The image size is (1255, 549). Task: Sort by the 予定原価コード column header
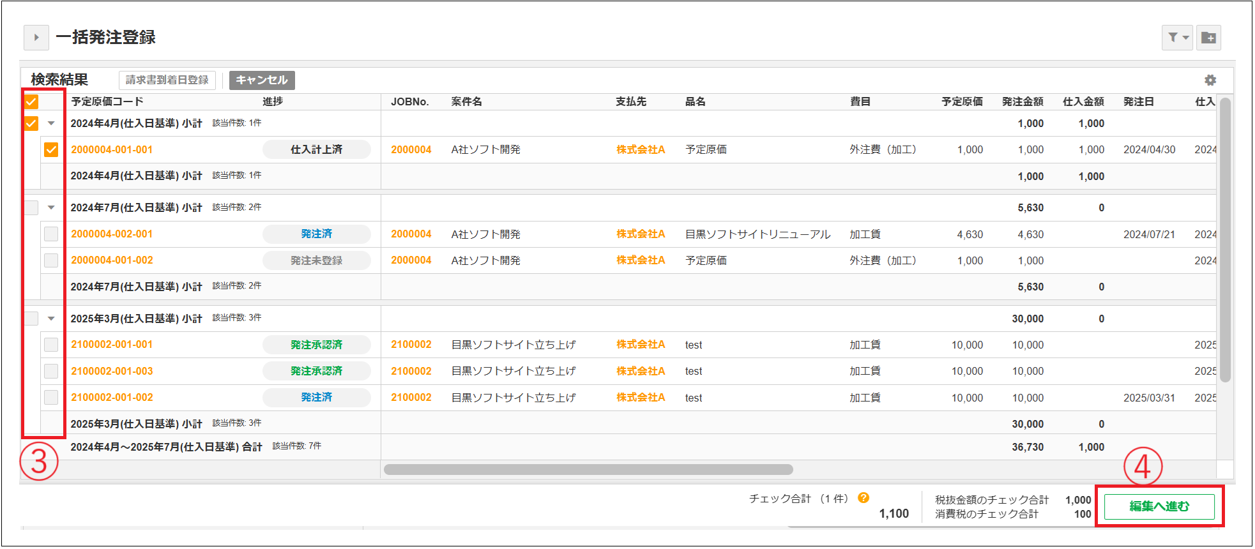(107, 102)
